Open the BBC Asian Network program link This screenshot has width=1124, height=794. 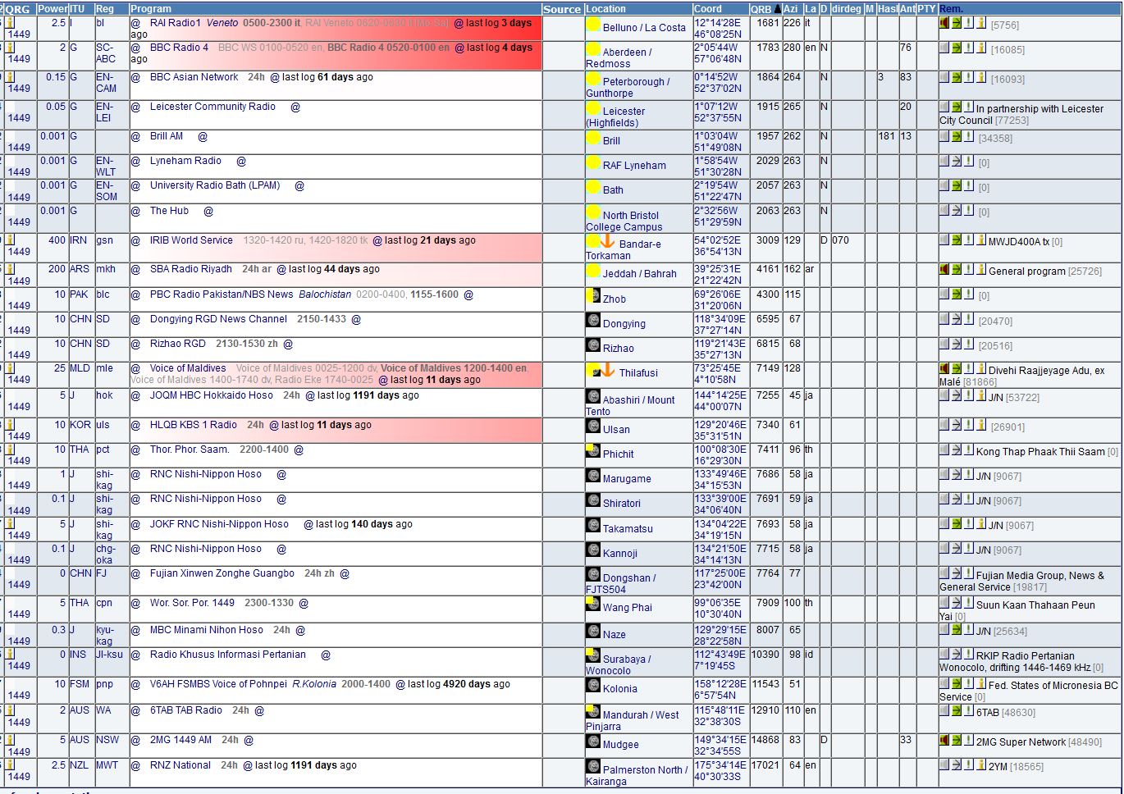[x=194, y=77]
